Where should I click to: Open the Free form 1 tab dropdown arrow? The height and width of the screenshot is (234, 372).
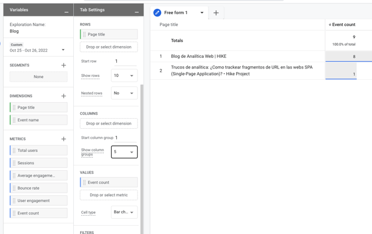click(x=202, y=12)
